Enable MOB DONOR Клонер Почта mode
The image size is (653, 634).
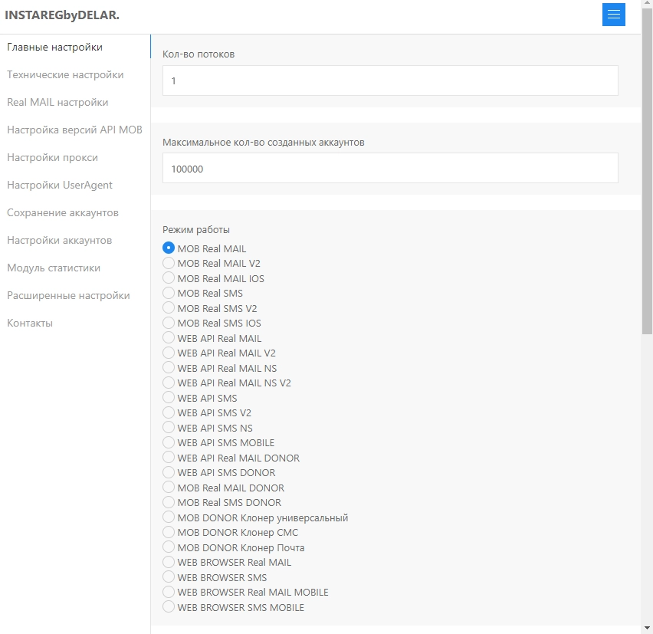point(169,547)
